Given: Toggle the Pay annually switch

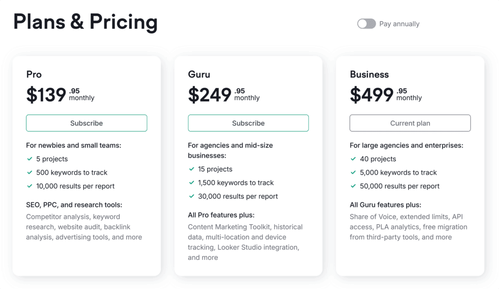Looking at the screenshot, I should [366, 24].
